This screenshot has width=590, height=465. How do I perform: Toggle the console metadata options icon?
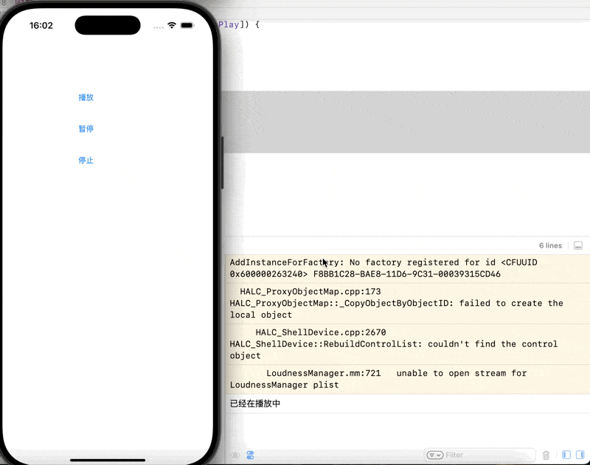[x=250, y=455]
